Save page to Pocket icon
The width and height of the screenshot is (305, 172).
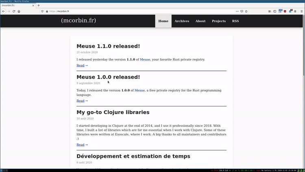point(242,11)
